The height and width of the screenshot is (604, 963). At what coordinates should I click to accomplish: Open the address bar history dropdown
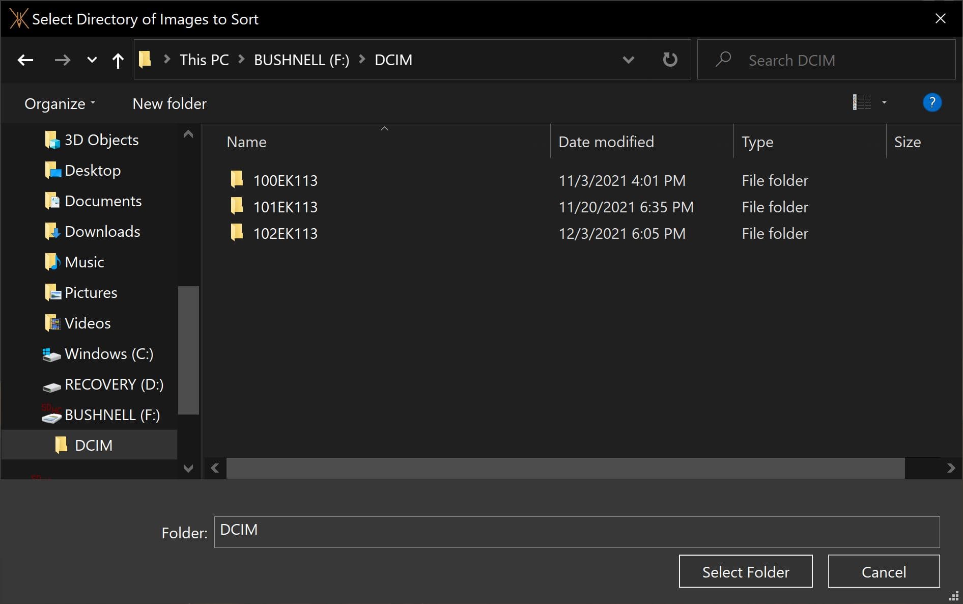click(629, 60)
